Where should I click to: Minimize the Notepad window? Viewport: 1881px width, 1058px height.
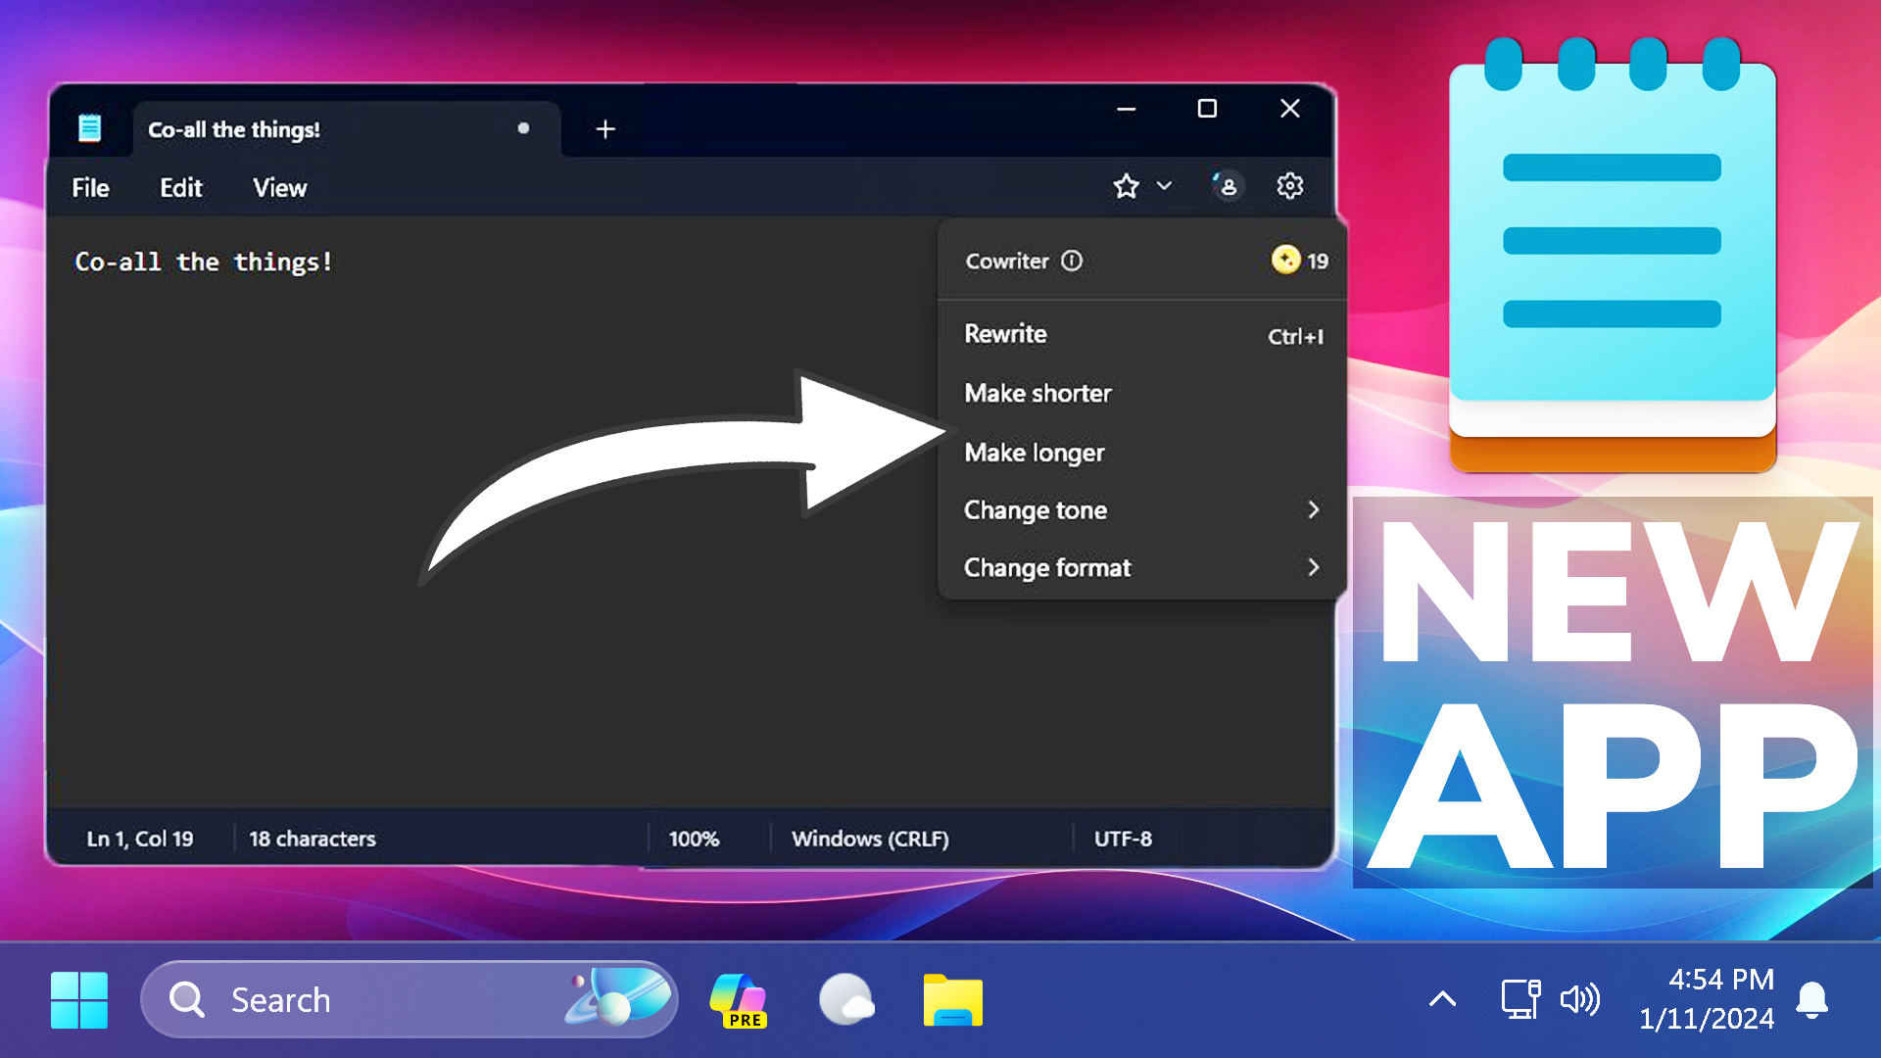tap(1127, 109)
